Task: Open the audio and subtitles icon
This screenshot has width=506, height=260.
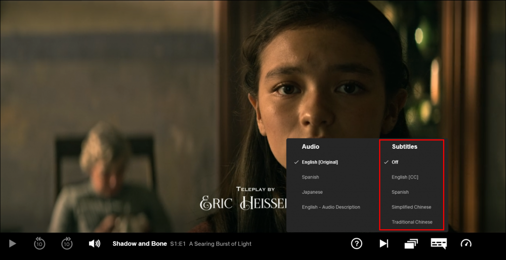Action: tap(439, 244)
